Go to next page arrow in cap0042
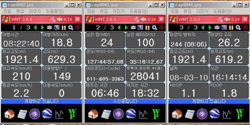250x125 pixels. pyautogui.click(x=43, y=28)
